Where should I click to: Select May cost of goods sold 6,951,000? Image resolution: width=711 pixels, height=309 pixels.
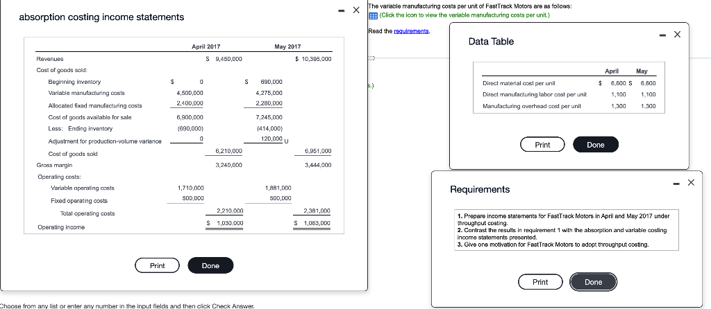(x=318, y=150)
